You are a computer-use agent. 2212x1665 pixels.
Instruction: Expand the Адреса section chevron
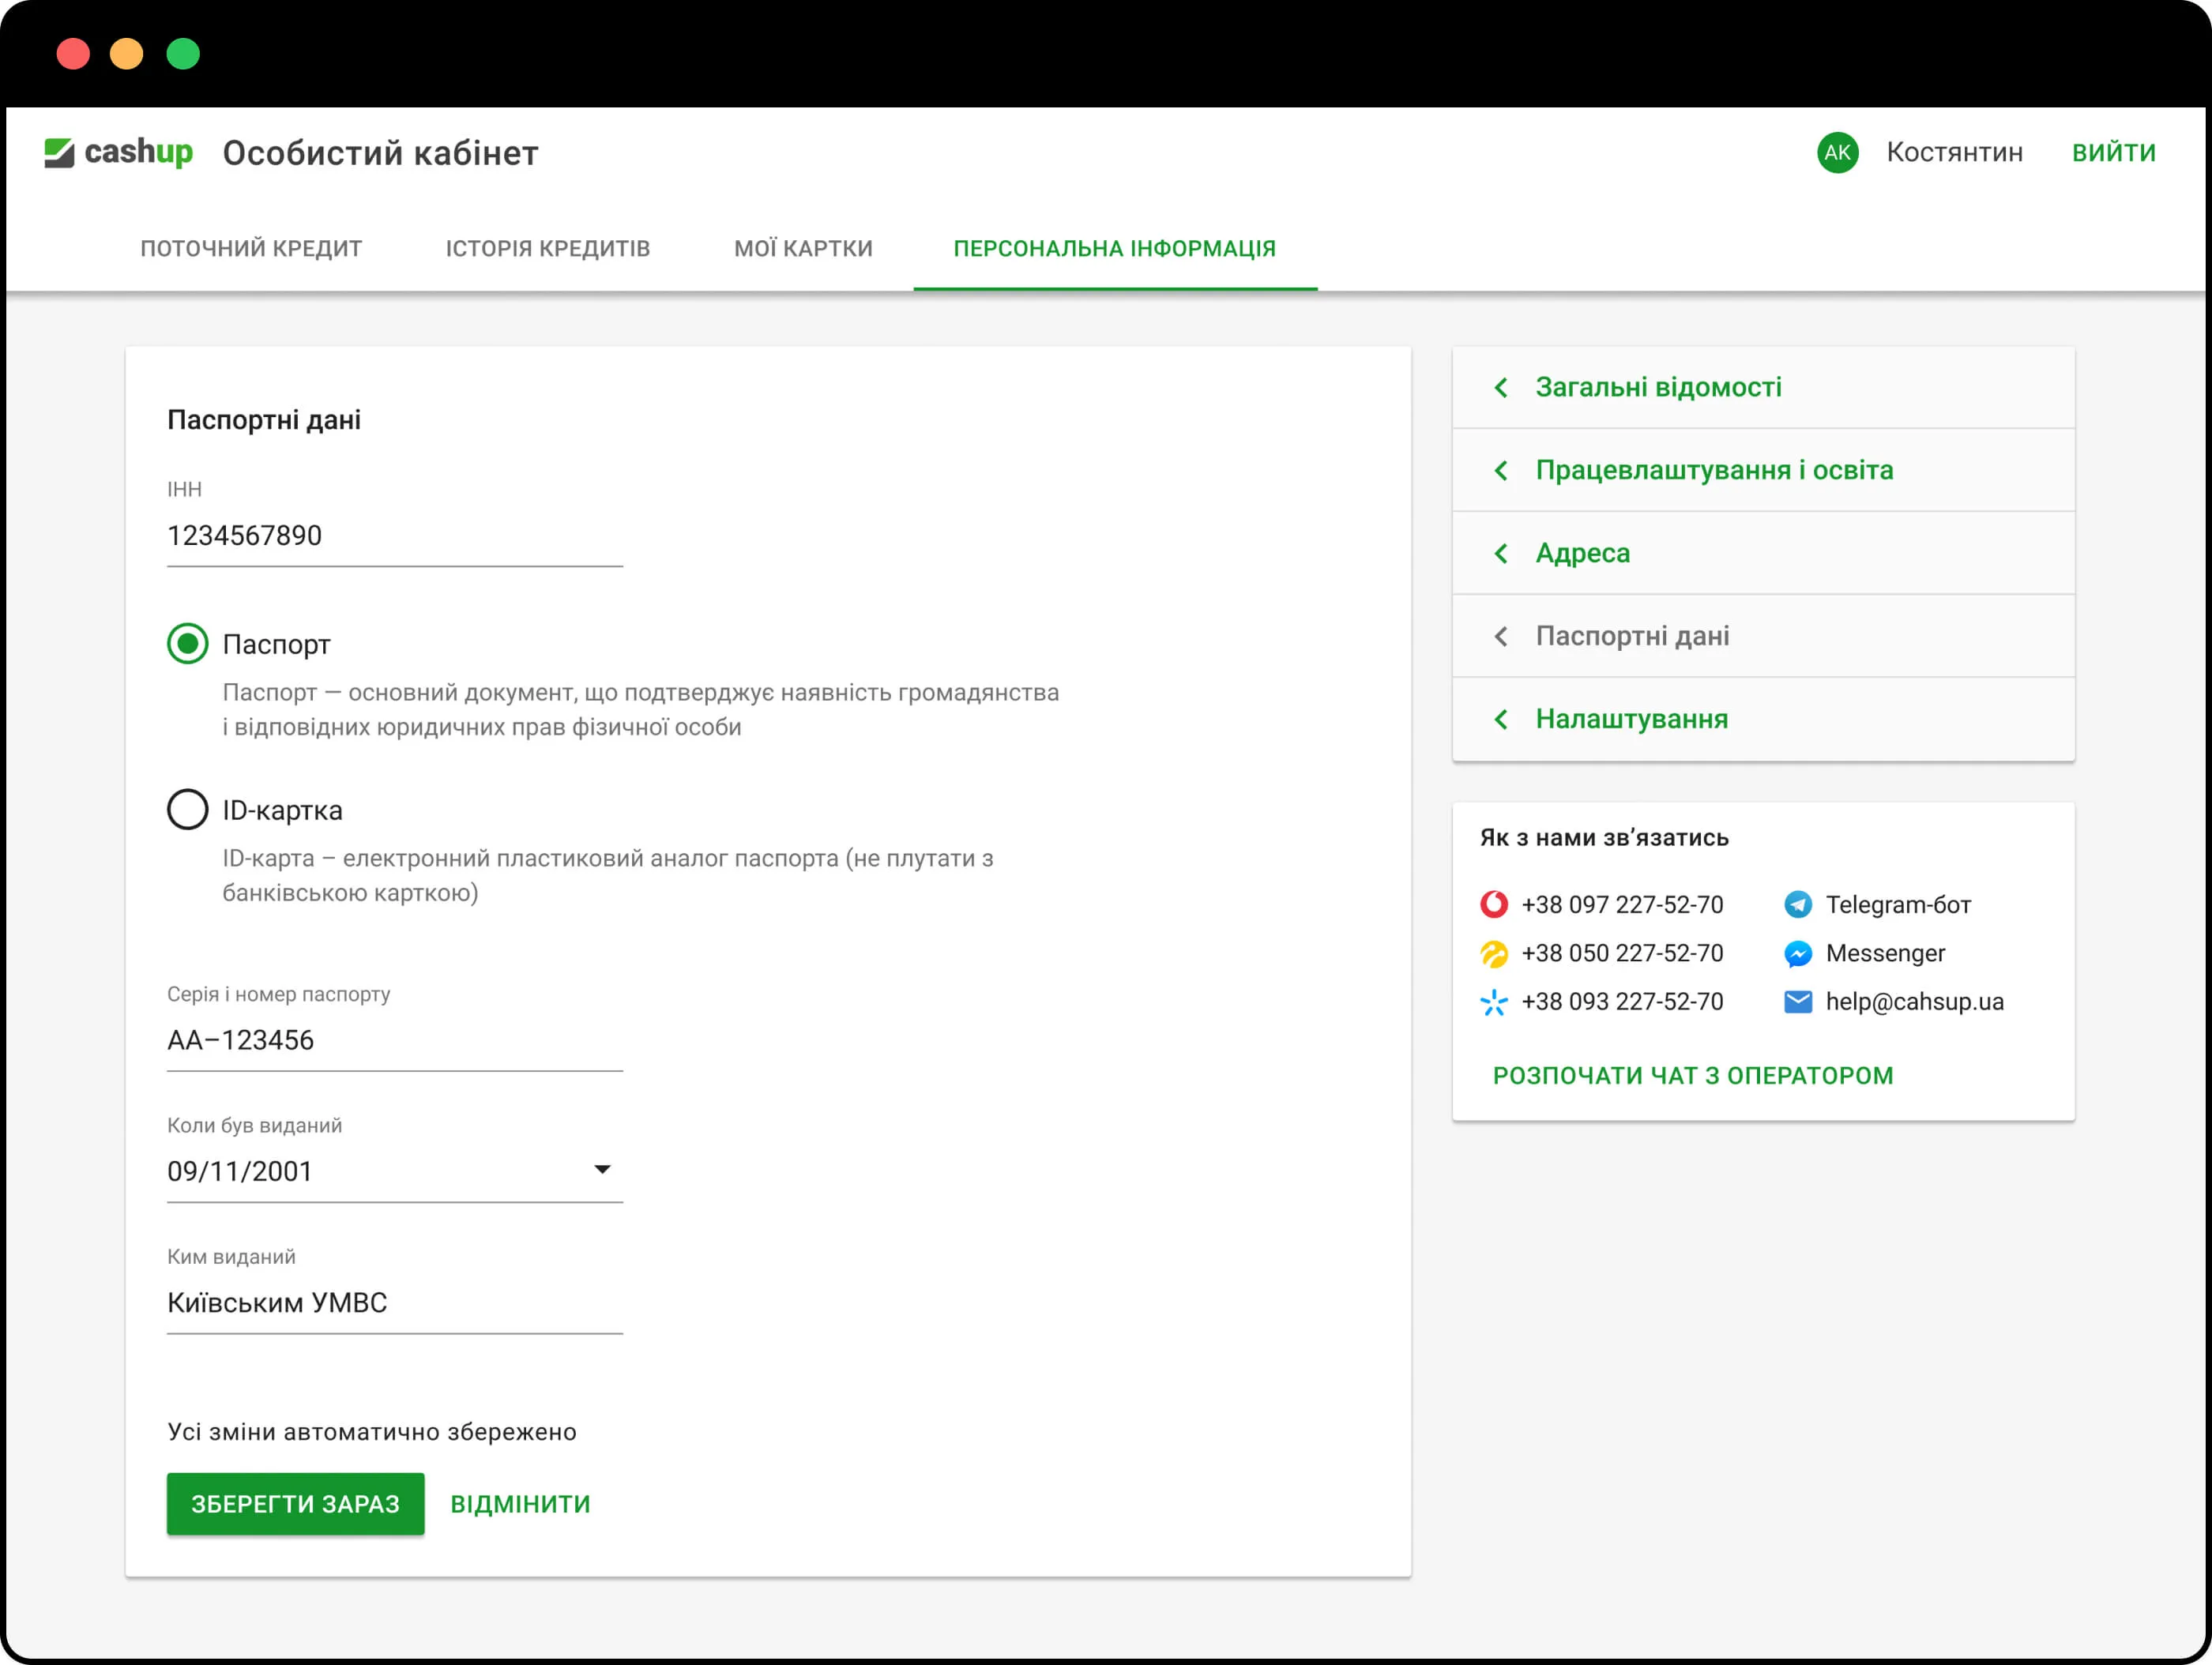point(1501,553)
